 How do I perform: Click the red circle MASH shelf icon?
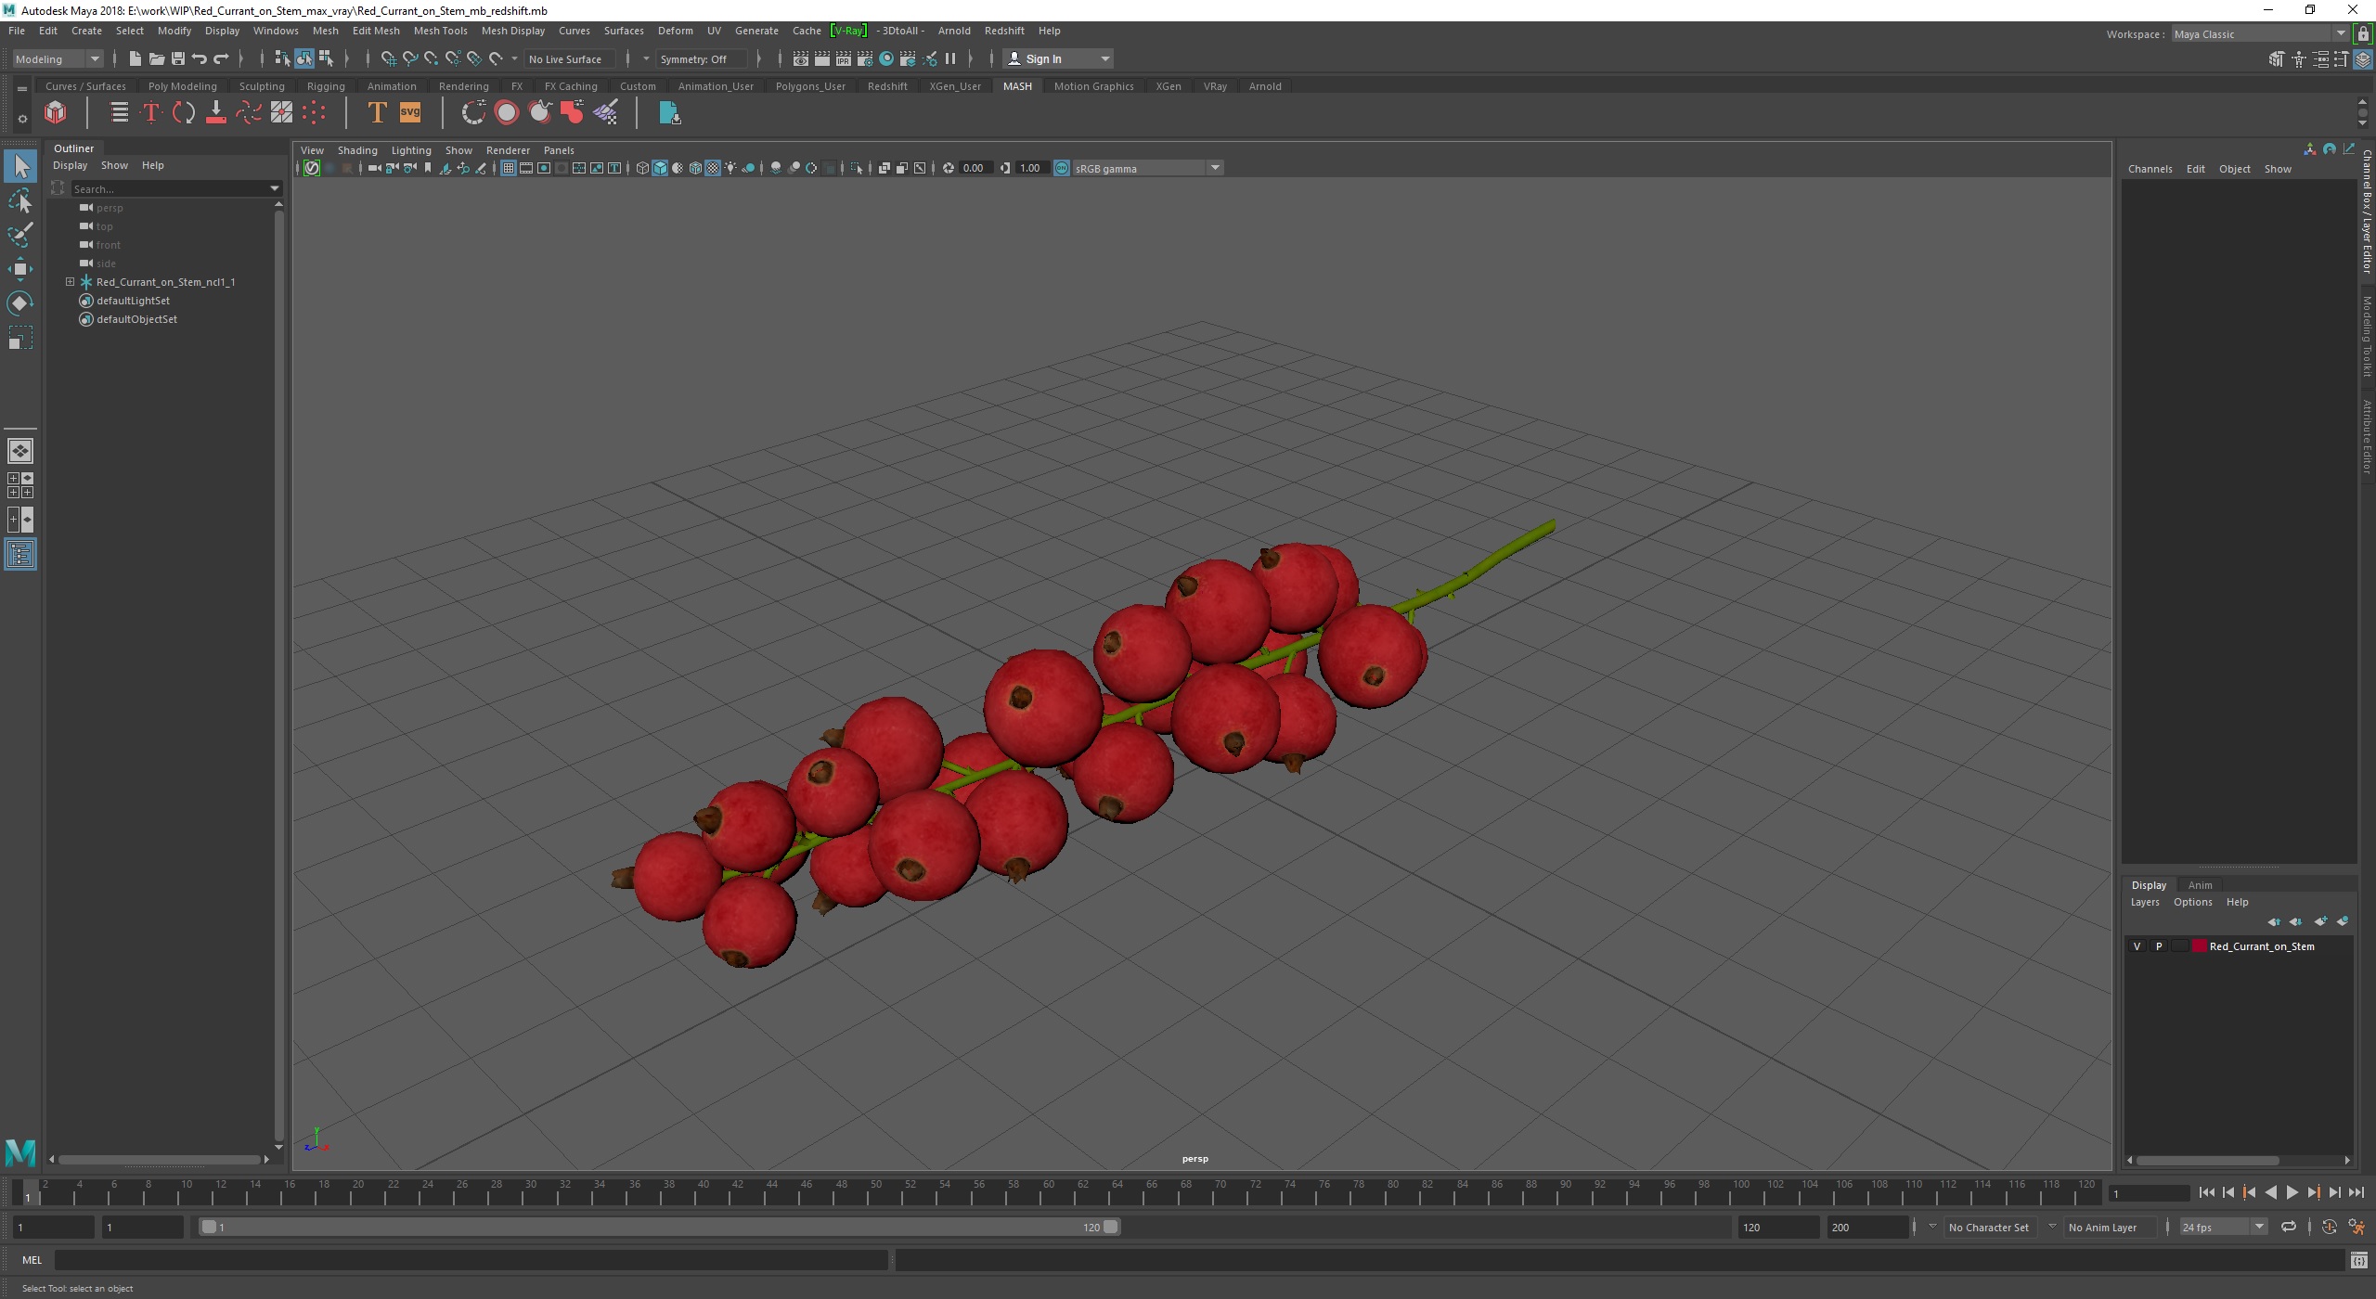pyautogui.click(x=507, y=113)
